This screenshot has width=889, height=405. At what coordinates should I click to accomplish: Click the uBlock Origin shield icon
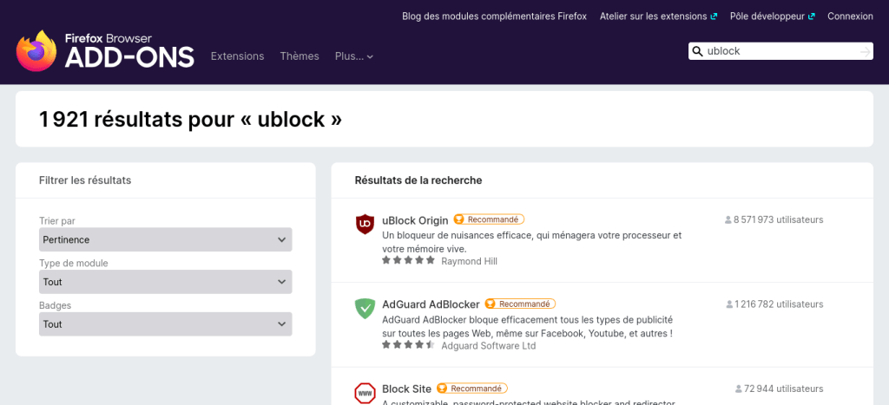(x=365, y=224)
